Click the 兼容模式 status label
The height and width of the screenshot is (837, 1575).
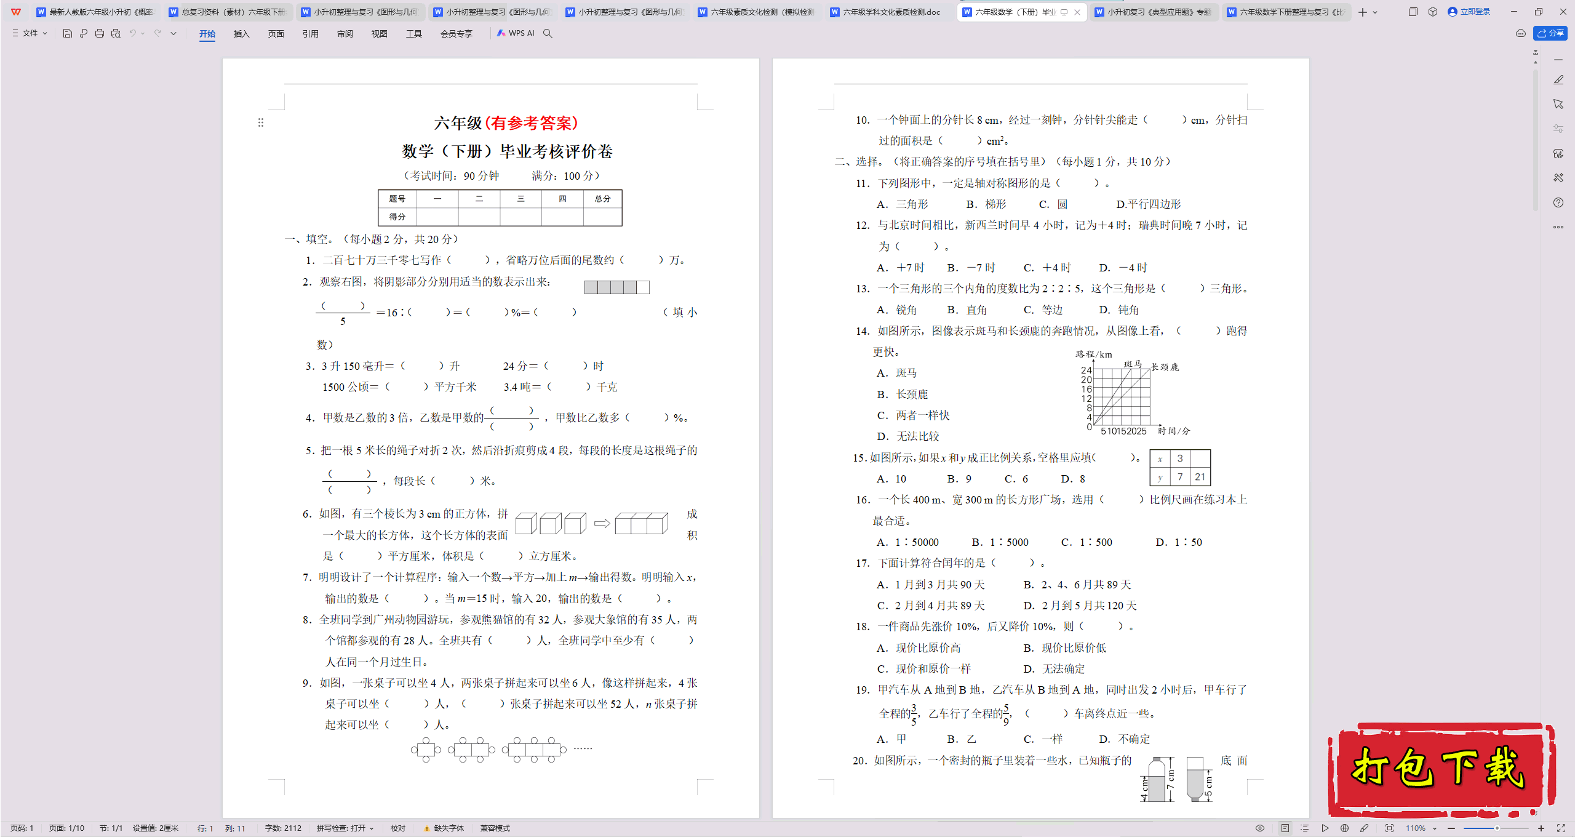[x=495, y=828]
